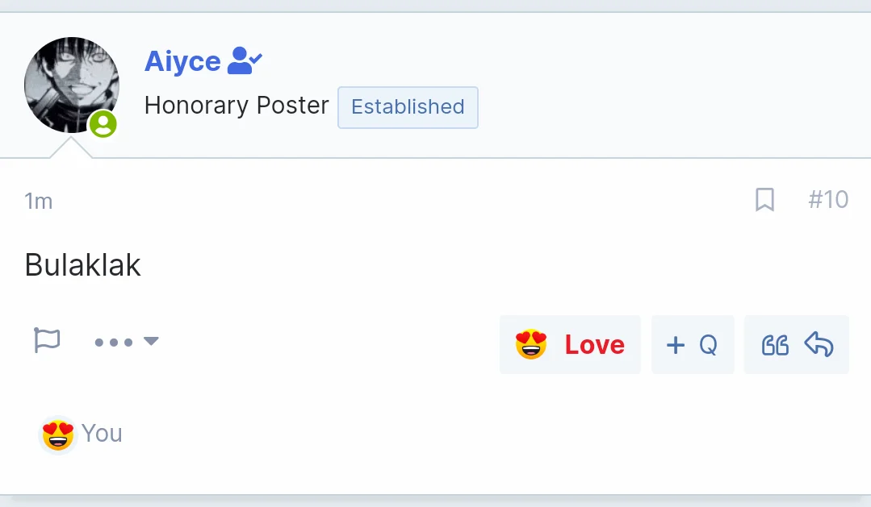Toggle the Love reaction on the post

pos(570,344)
